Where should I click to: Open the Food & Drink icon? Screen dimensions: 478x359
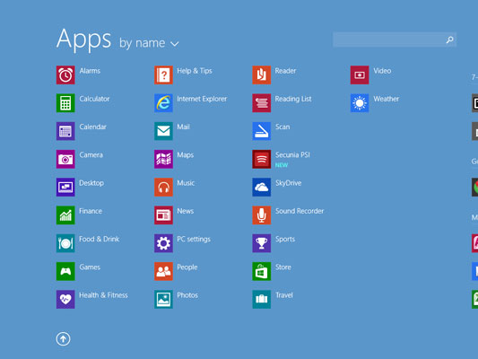click(x=65, y=243)
